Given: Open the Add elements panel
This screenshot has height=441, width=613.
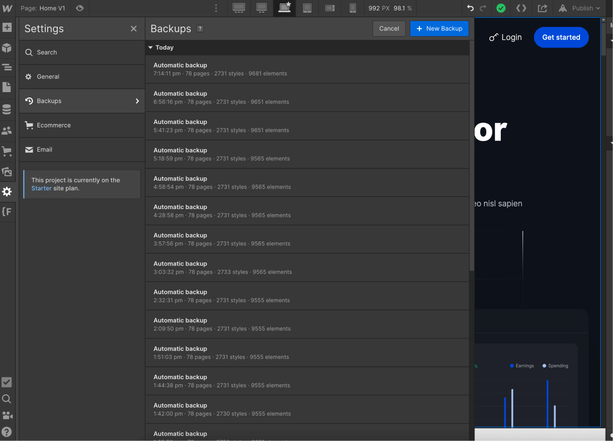Looking at the screenshot, I should click(x=7, y=28).
